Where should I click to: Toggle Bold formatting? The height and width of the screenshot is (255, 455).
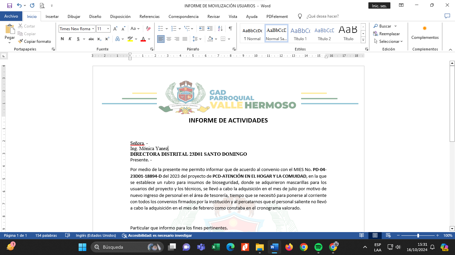(x=62, y=39)
